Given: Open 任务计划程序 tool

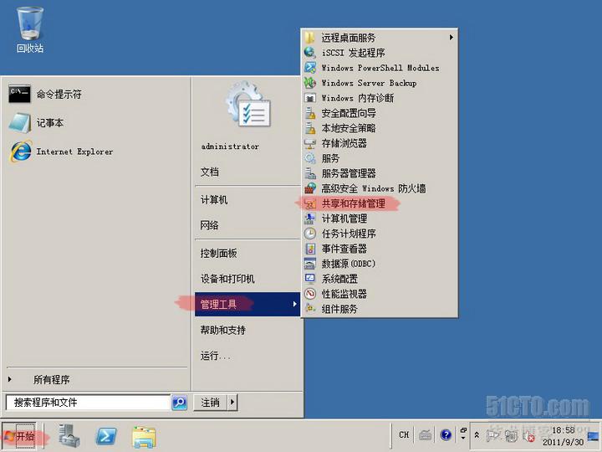Looking at the screenshot, I should tap(380, 234).
